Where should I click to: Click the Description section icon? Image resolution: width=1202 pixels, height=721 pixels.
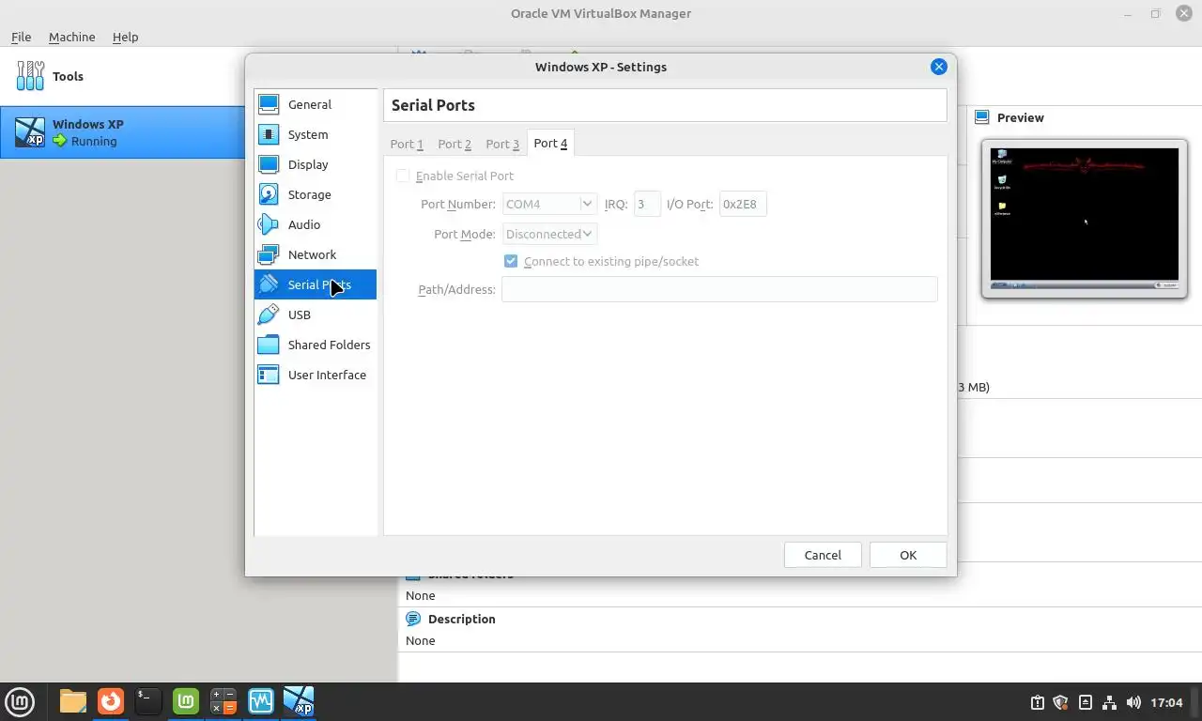(x=413, y=619)
